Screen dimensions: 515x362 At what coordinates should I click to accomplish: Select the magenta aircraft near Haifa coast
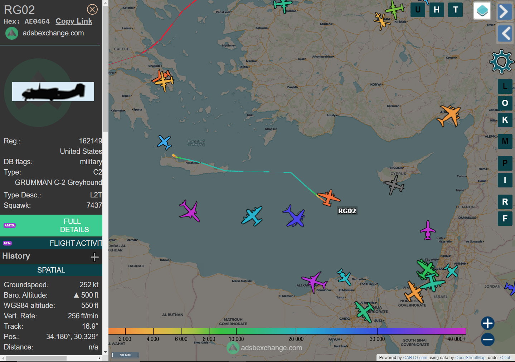pyautogui.click(x=428, y=230)
